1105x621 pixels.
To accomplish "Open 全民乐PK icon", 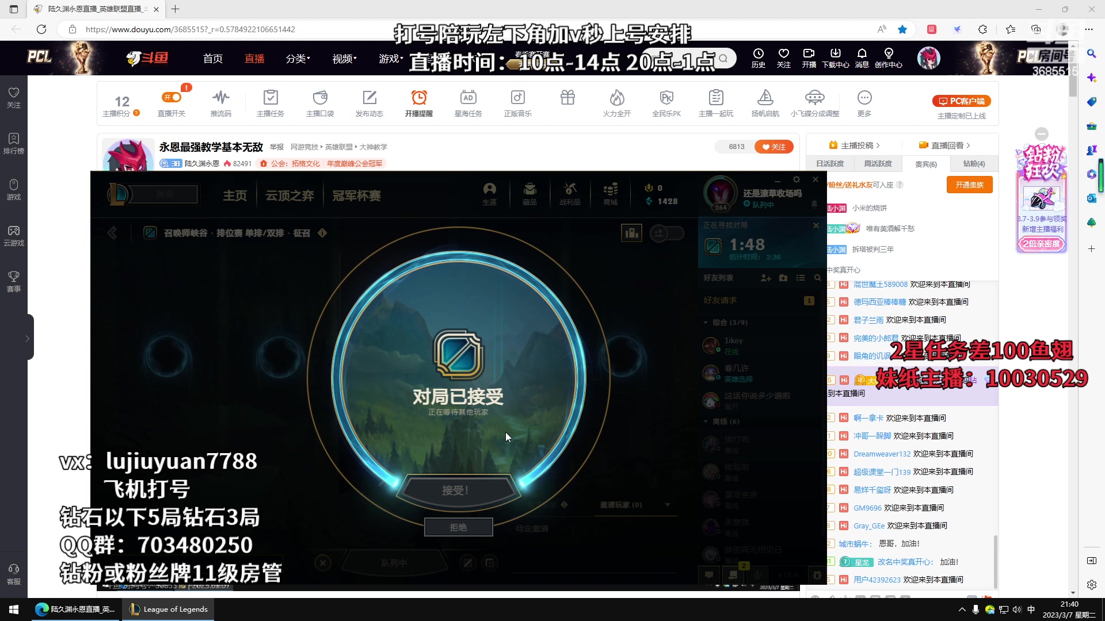I will (x=666, y=103).
